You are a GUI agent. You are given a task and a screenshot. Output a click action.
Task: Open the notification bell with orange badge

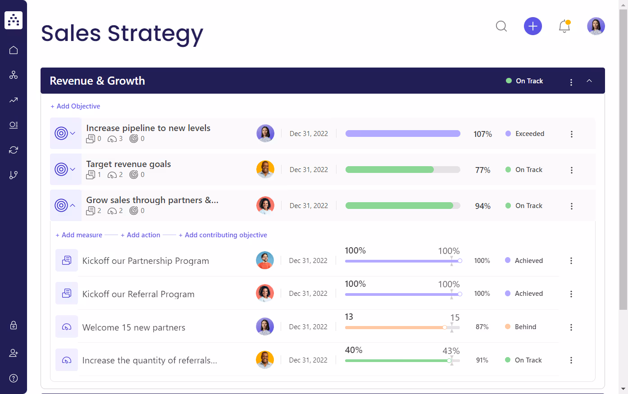tap(564, 27)
